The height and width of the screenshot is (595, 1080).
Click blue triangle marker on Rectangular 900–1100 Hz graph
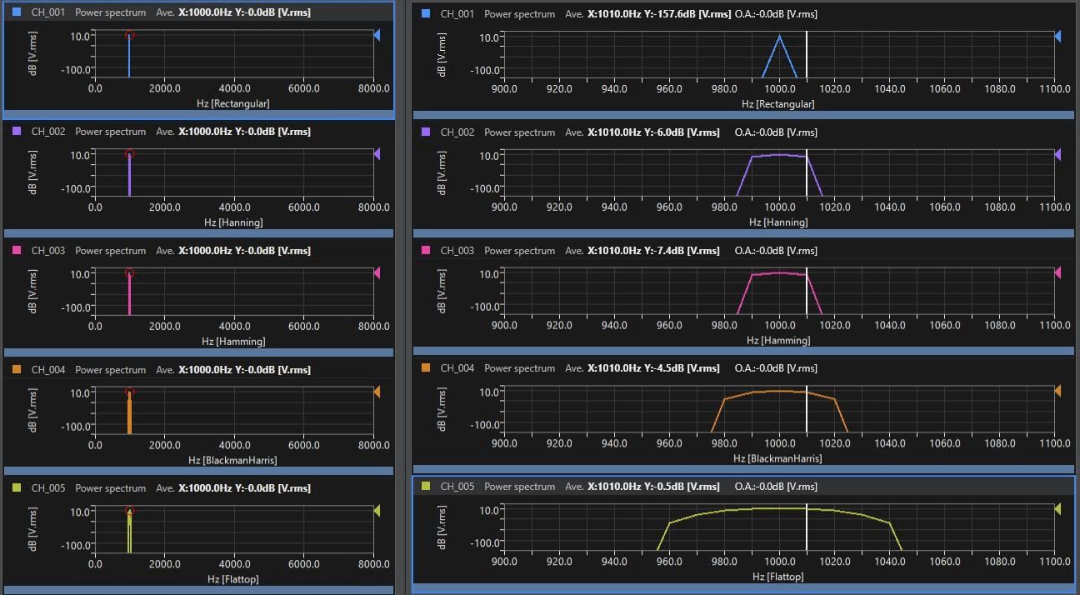pos(1058,37)
